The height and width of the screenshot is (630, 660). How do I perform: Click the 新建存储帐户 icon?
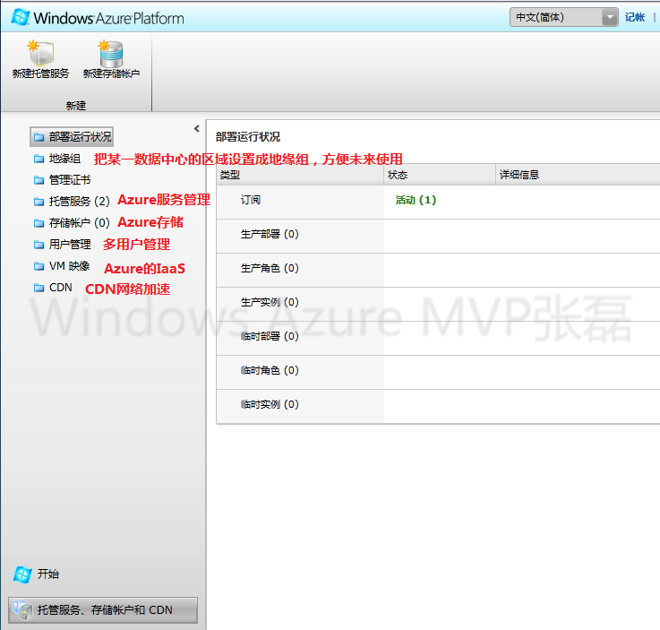click(x=111, y=54)
